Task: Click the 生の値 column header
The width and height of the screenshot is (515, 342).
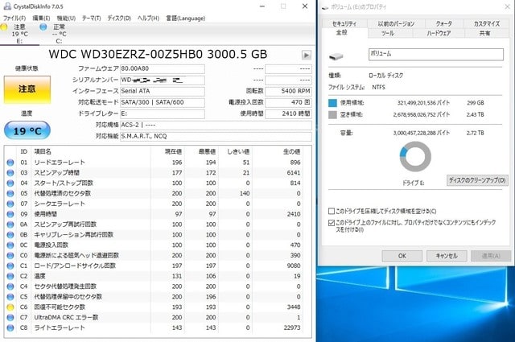Action: click(291, 151)
